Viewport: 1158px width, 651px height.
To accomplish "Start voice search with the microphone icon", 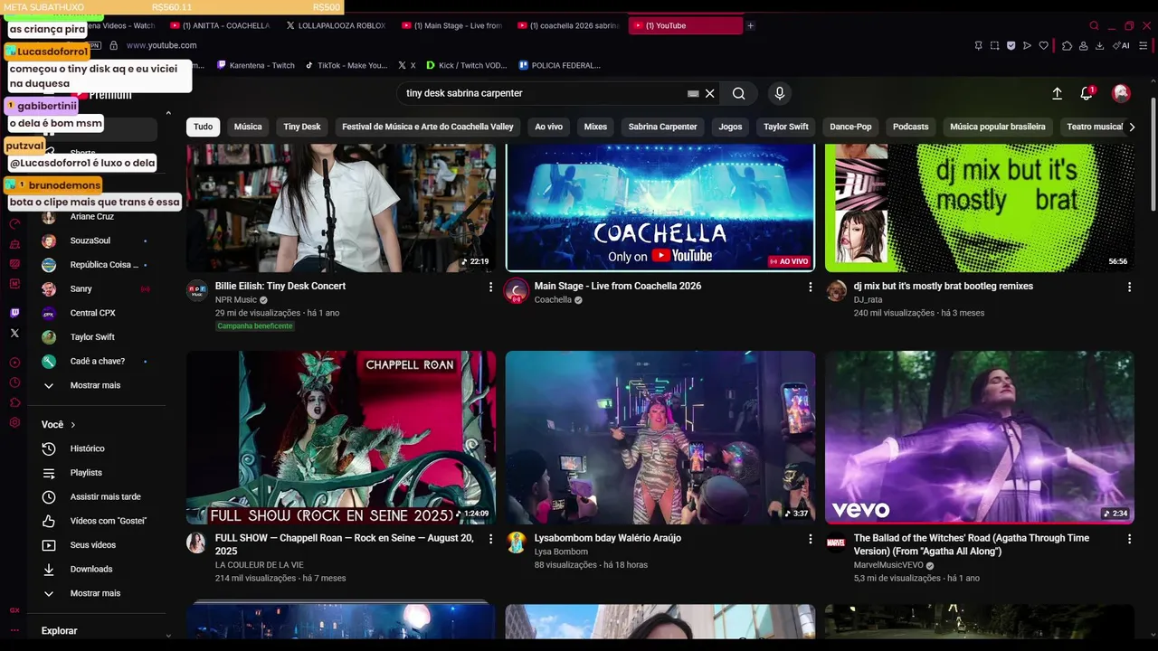I will [x=779, y=93].
